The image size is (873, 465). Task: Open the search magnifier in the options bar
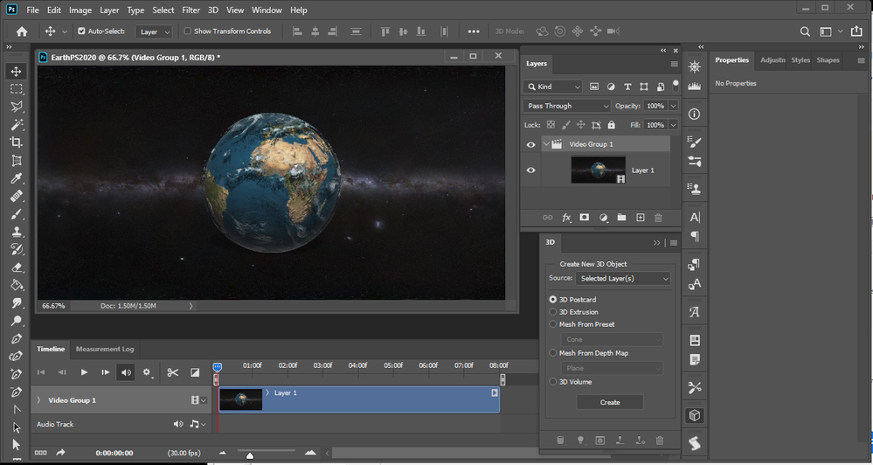[x=805, y=31]
